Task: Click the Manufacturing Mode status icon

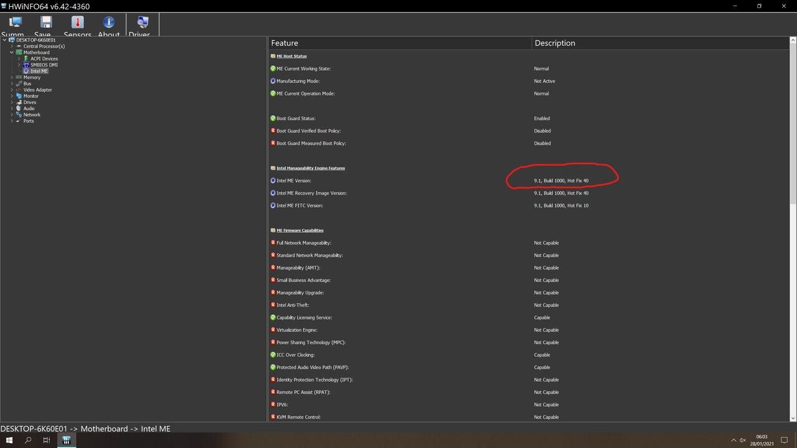Action: click(x=273, y=81)
